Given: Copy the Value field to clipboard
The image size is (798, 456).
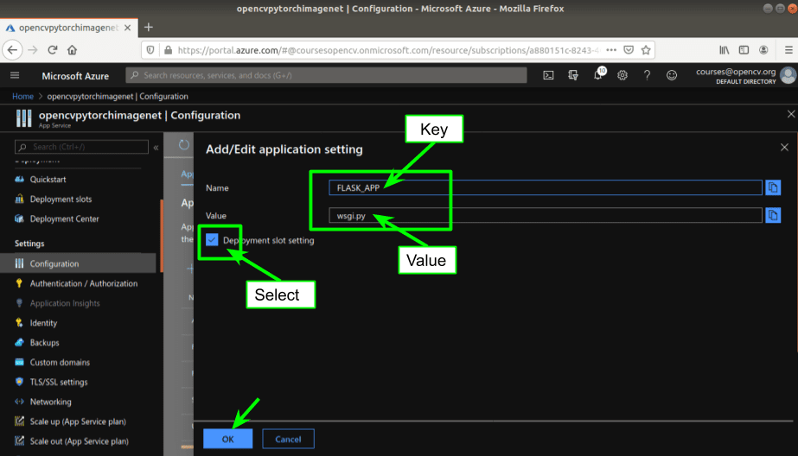Looking at the screenshot, I should (773, 216).
